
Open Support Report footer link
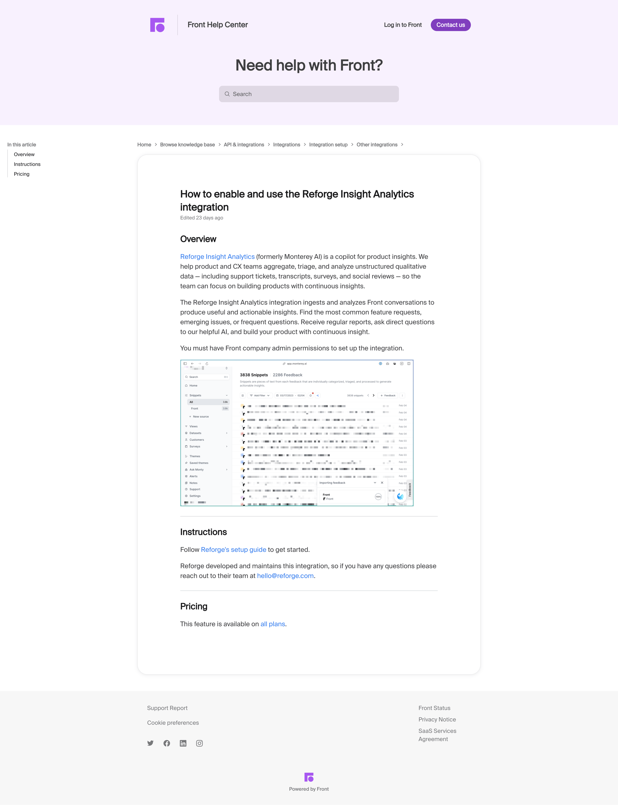(x=167, y=708)
